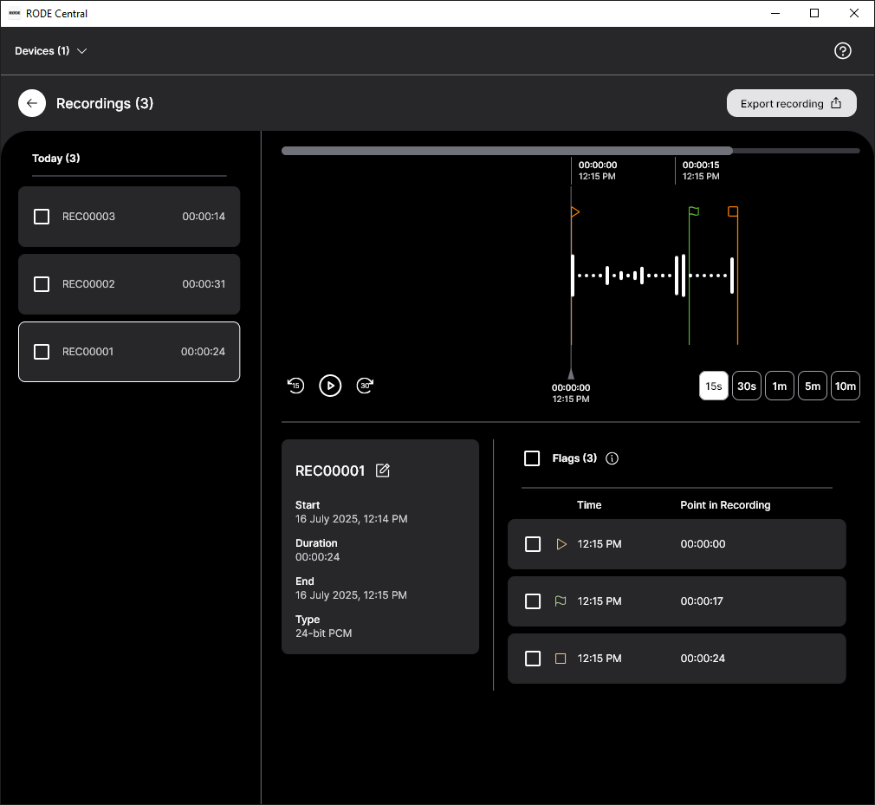Screen dimensions: 875x805
Task: Set timeline zoom to 1m
Action: [x=779, y=386]
